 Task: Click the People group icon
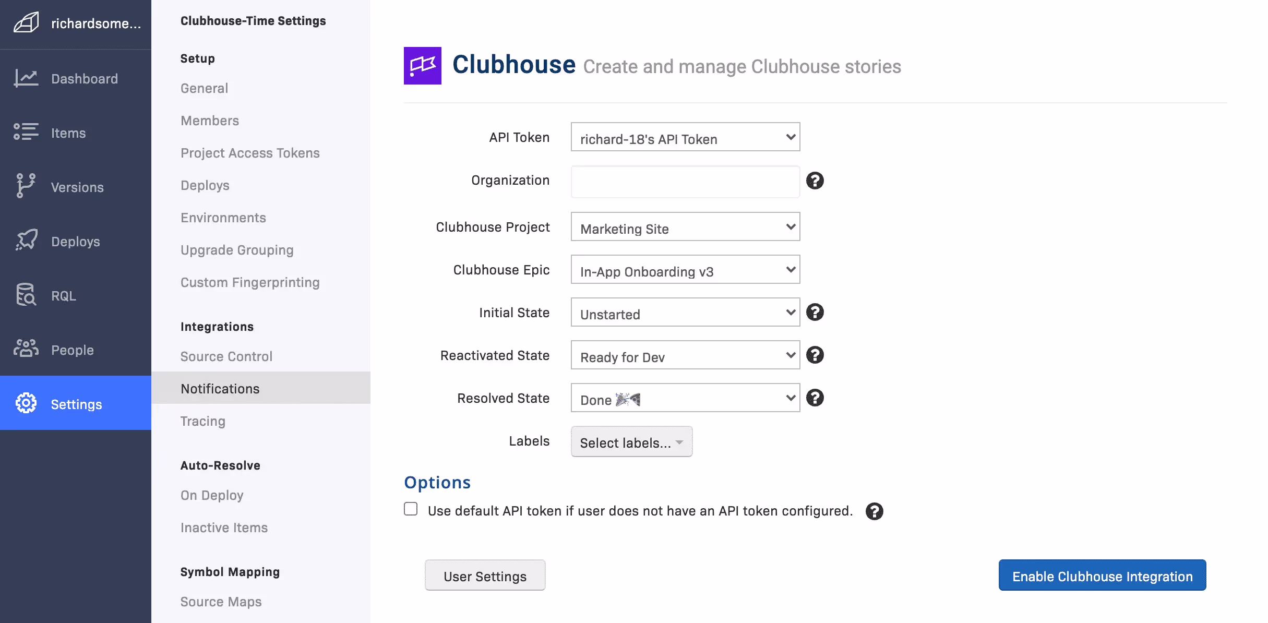coord(26,349)
